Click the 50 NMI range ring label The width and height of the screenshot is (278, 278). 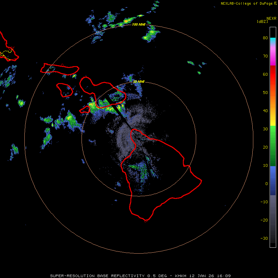point(139,82)
